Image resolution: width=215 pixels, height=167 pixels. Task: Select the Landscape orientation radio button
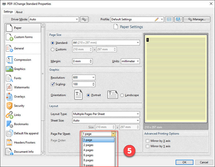click(x=122, y=95)
